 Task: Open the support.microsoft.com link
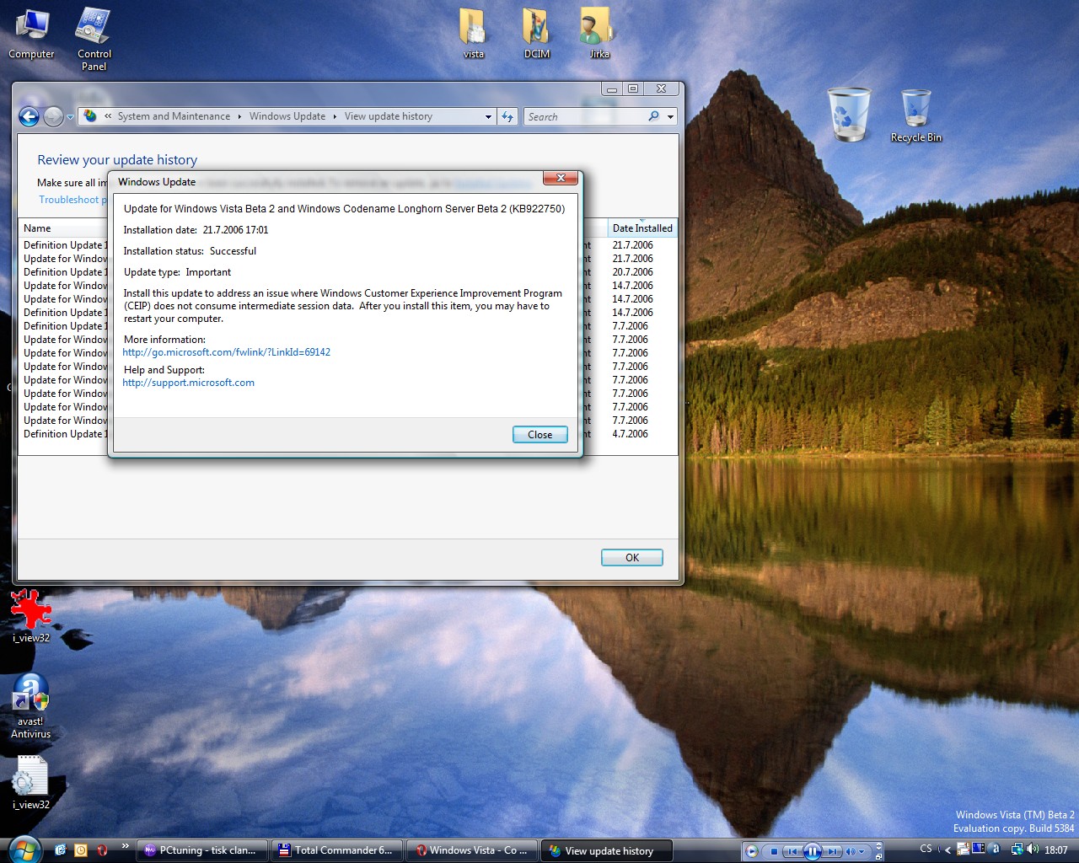coord(189,383)
